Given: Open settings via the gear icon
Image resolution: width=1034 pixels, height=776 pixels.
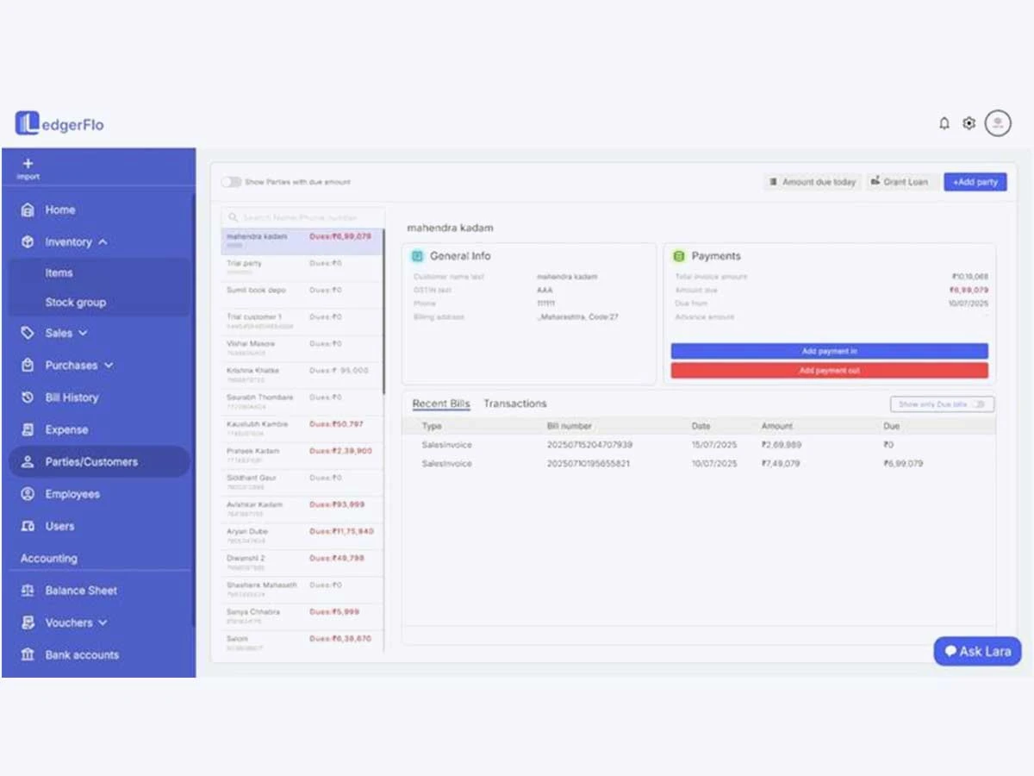Looking at the screenshot, I should click(969, 123).
